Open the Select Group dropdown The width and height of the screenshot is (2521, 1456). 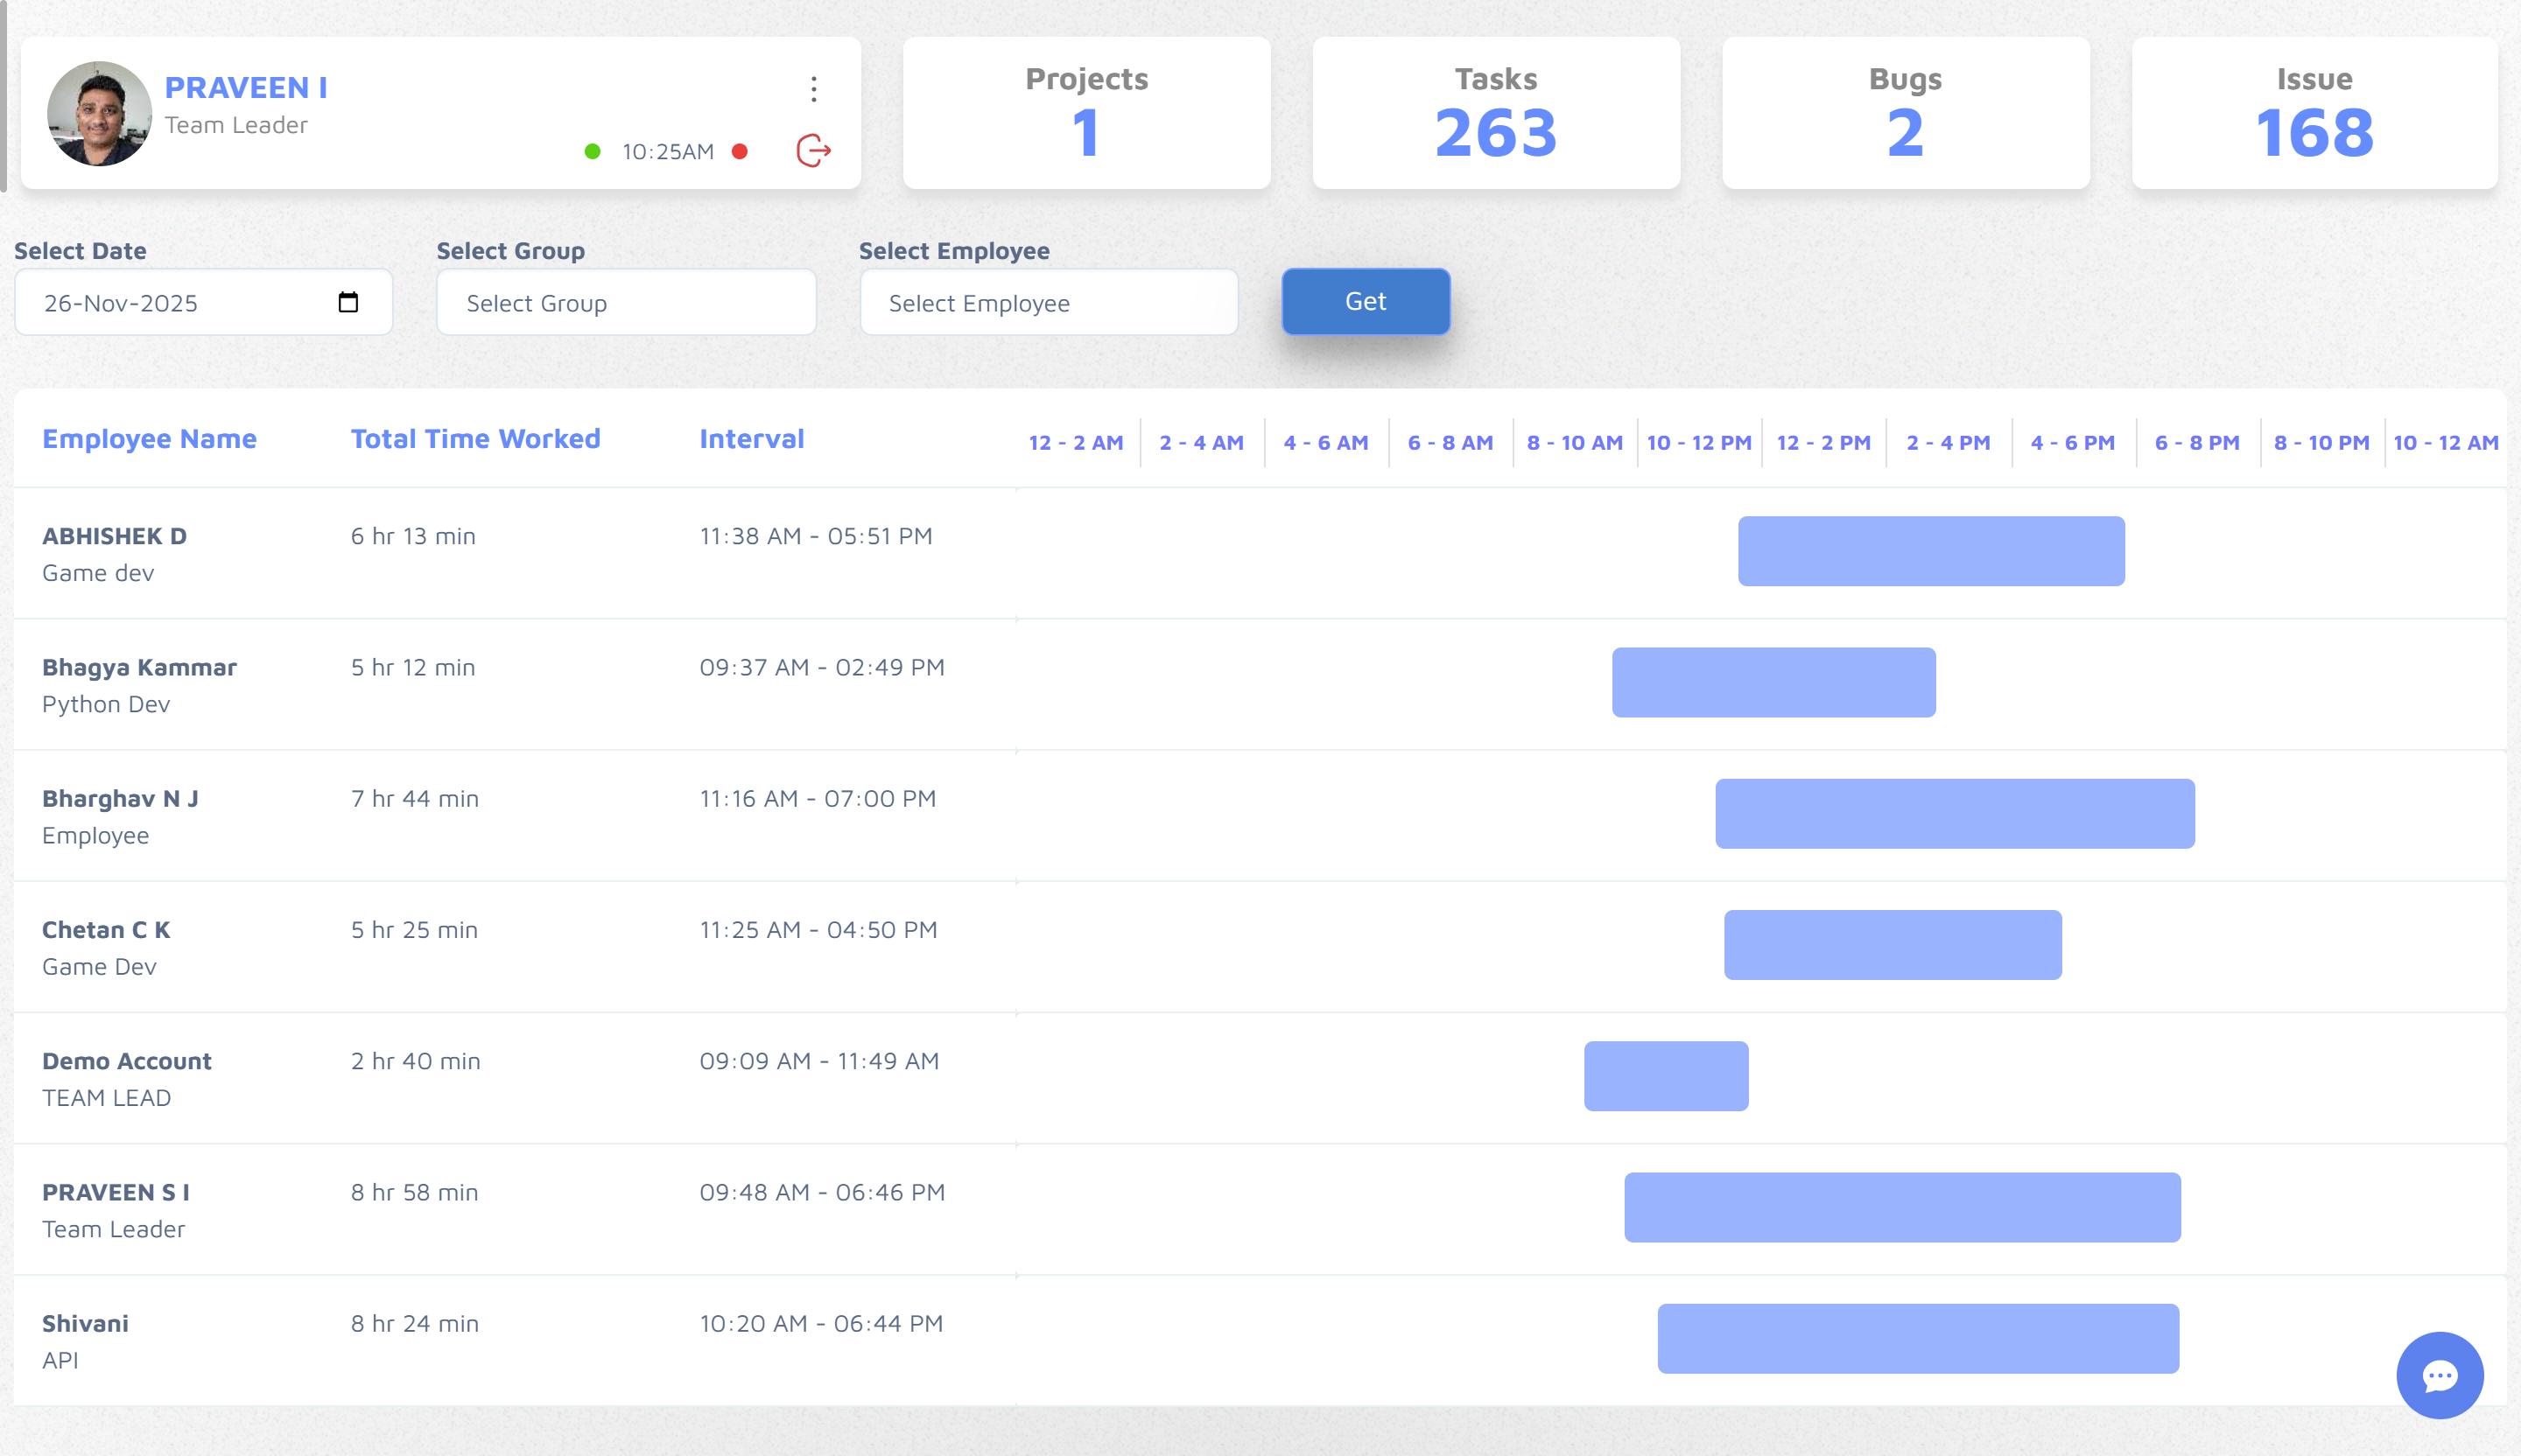point(626,302)
